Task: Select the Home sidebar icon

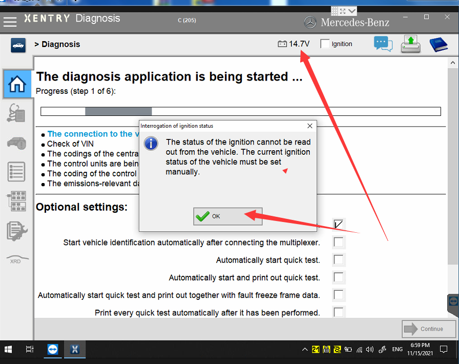Action: [17, 84]
